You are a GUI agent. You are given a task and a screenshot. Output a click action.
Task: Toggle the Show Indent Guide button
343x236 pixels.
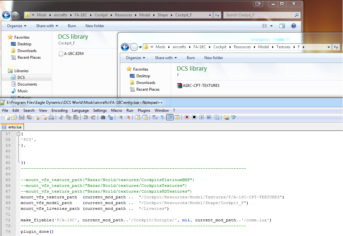click(x=170, y=117)
